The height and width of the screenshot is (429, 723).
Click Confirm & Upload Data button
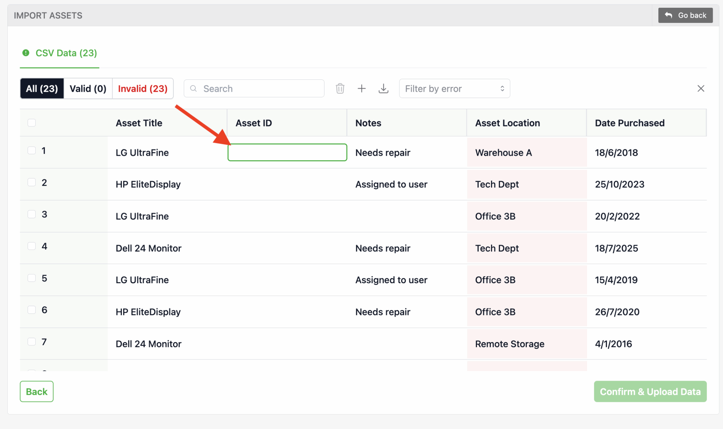650,391
